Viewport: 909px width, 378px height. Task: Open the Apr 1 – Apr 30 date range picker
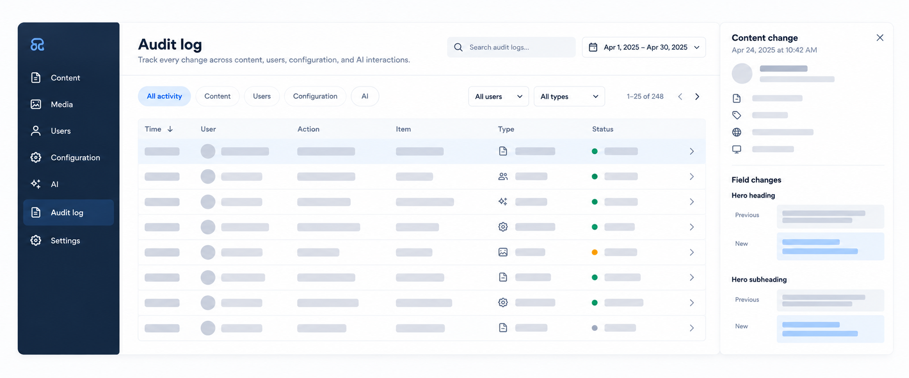point(643,47)
